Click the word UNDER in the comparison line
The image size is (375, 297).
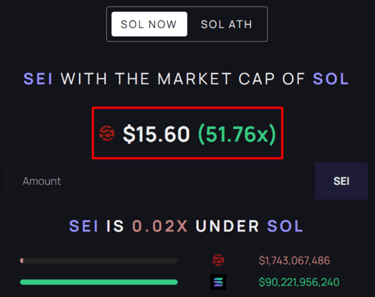(227, 226)
